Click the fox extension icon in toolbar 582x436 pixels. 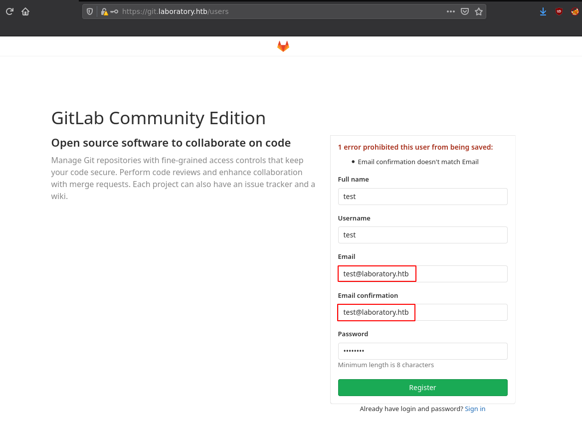click(x=575, y=11)
